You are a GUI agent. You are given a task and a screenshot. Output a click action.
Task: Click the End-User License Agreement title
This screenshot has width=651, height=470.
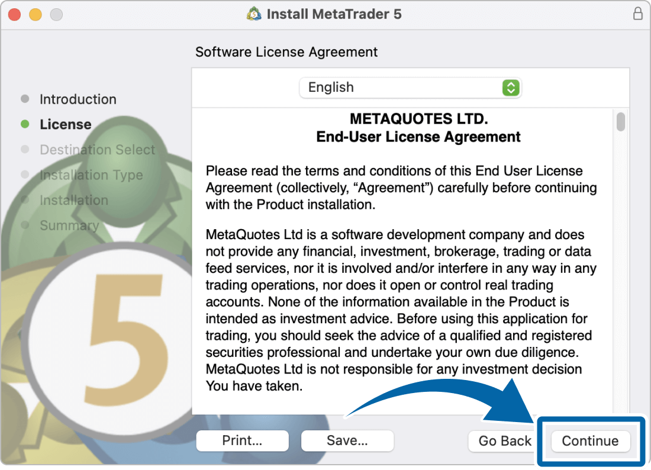(418, 137)
